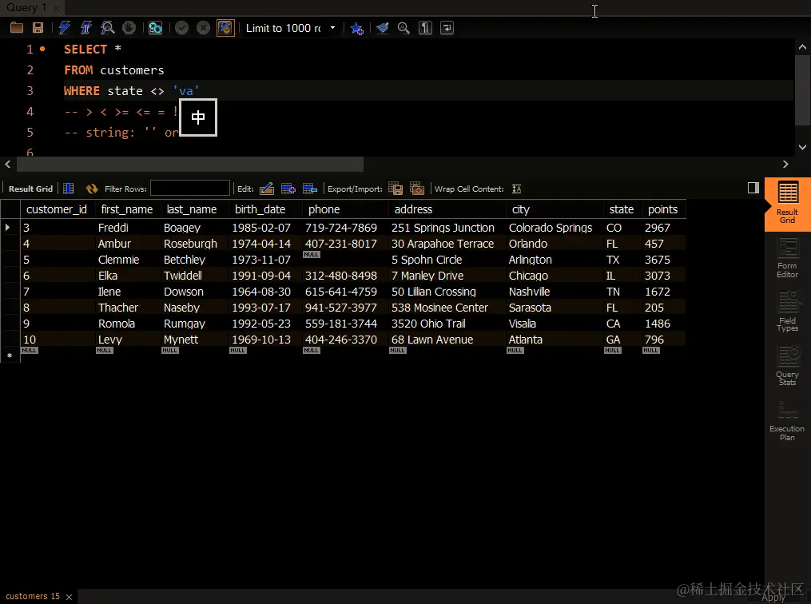
Task: Close the customers 15 result tab
Action: [x=69, y=598]
